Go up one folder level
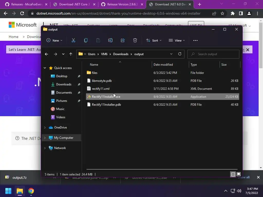 71,54
